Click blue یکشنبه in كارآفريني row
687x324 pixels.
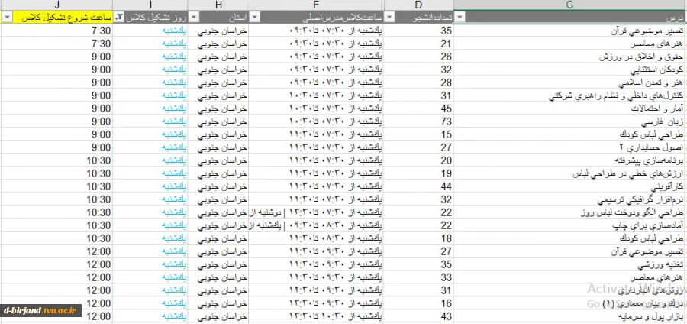point(174,186)
